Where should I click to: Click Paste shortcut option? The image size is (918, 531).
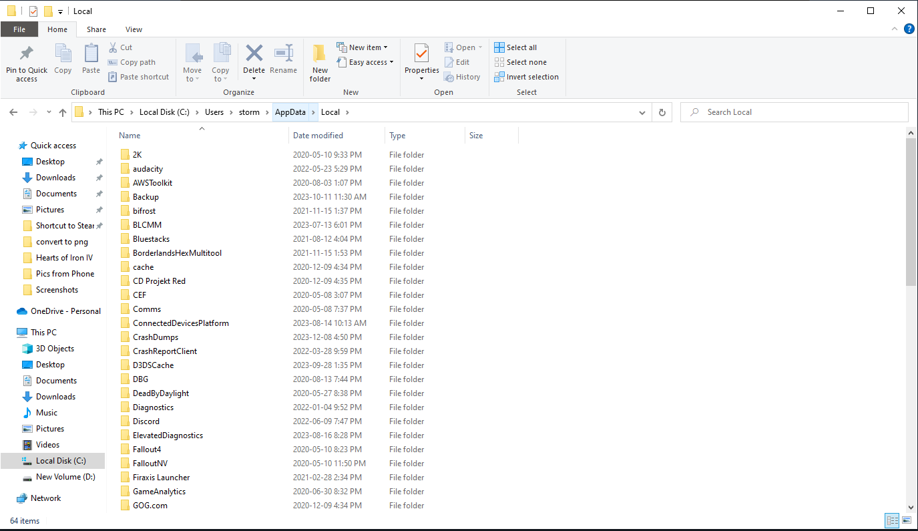click(138, 77)
